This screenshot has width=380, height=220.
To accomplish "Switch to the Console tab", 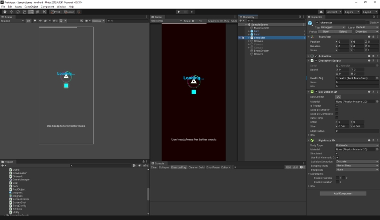I will click(158, 163).
